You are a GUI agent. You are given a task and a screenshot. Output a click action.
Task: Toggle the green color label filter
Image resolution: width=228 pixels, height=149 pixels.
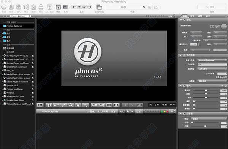162,112
